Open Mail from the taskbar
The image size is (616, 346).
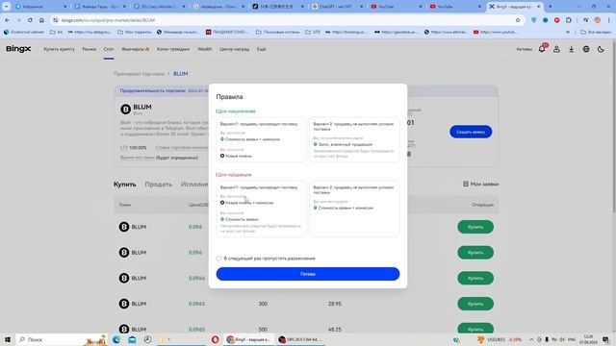point(133,339)
